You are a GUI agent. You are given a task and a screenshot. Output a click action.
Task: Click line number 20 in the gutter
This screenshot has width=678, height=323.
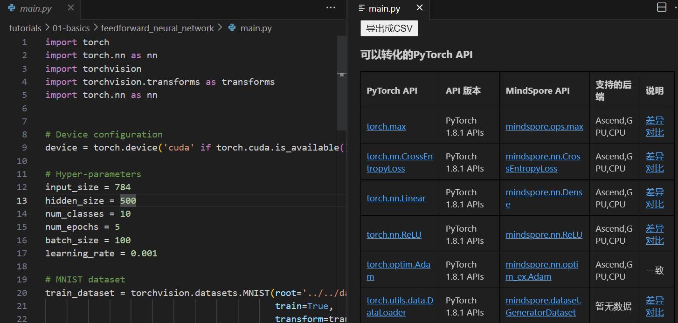pos(22,293)
